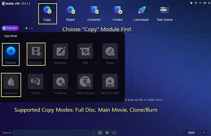This screenshot has width=211, height=136.
Task: Click the DVDFab logo icon
Action: [4, 4]
